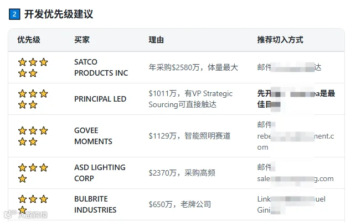Click the star rating for BULBRITE INDUSTRIES

[x=33, y=204]
